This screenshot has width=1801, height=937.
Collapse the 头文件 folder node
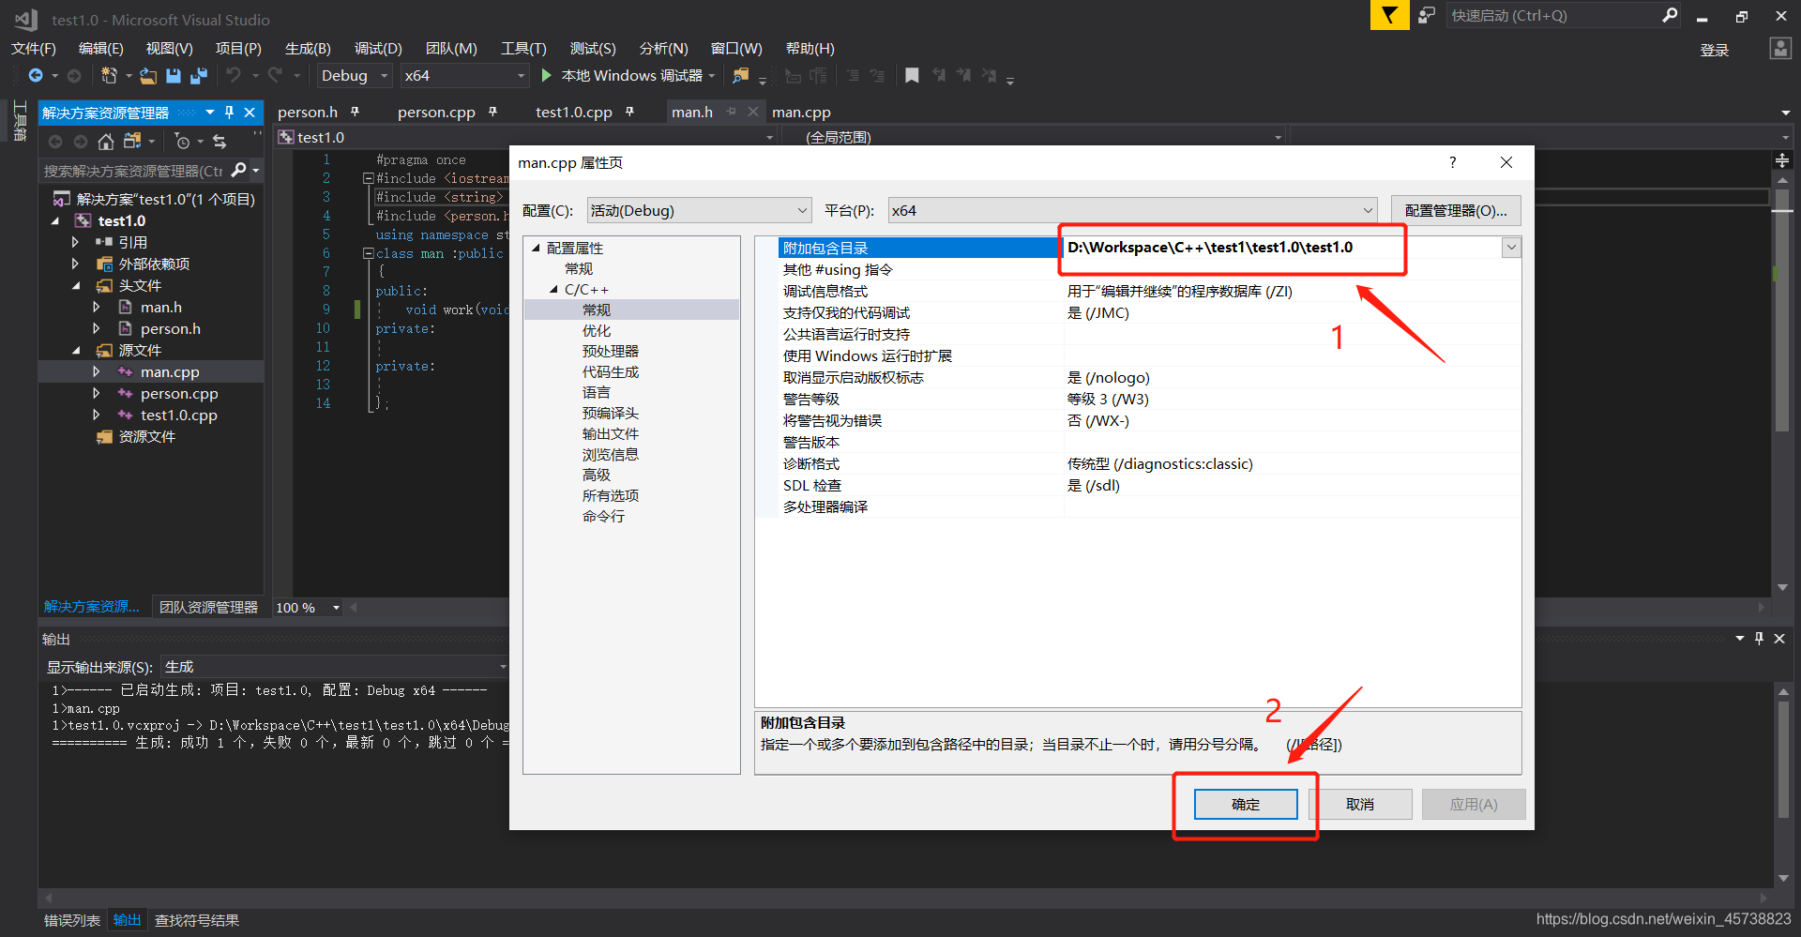pyautogui.click(x=76, y=286)
